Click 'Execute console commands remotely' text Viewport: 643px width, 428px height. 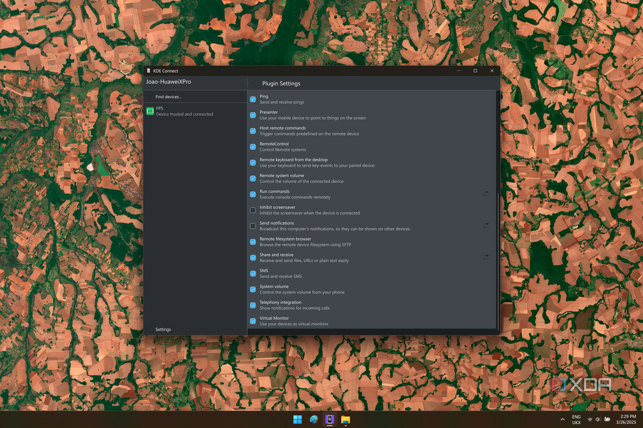coord(295,197)
